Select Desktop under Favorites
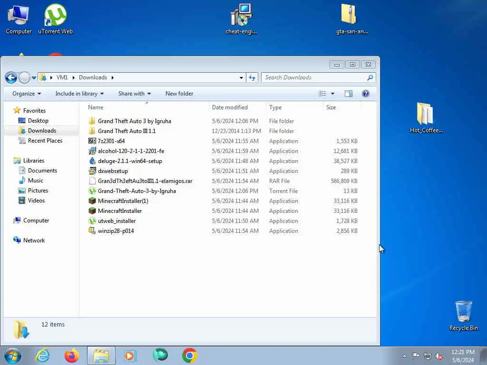The height and width of the screenshot is (365, 487). pos(38,121)
